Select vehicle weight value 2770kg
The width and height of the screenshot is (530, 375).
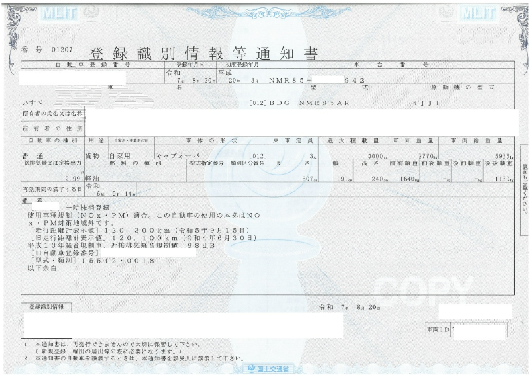tap(427, 156)
